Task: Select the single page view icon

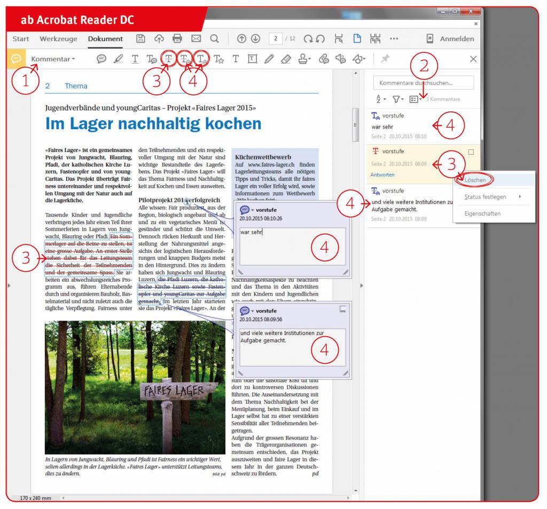Action: click(357, 38)
